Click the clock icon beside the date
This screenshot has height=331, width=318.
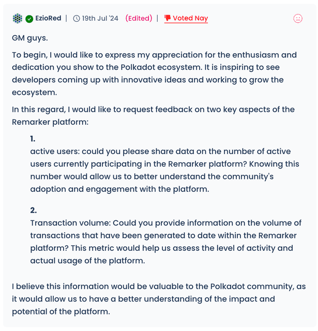[x=77, y=19]
